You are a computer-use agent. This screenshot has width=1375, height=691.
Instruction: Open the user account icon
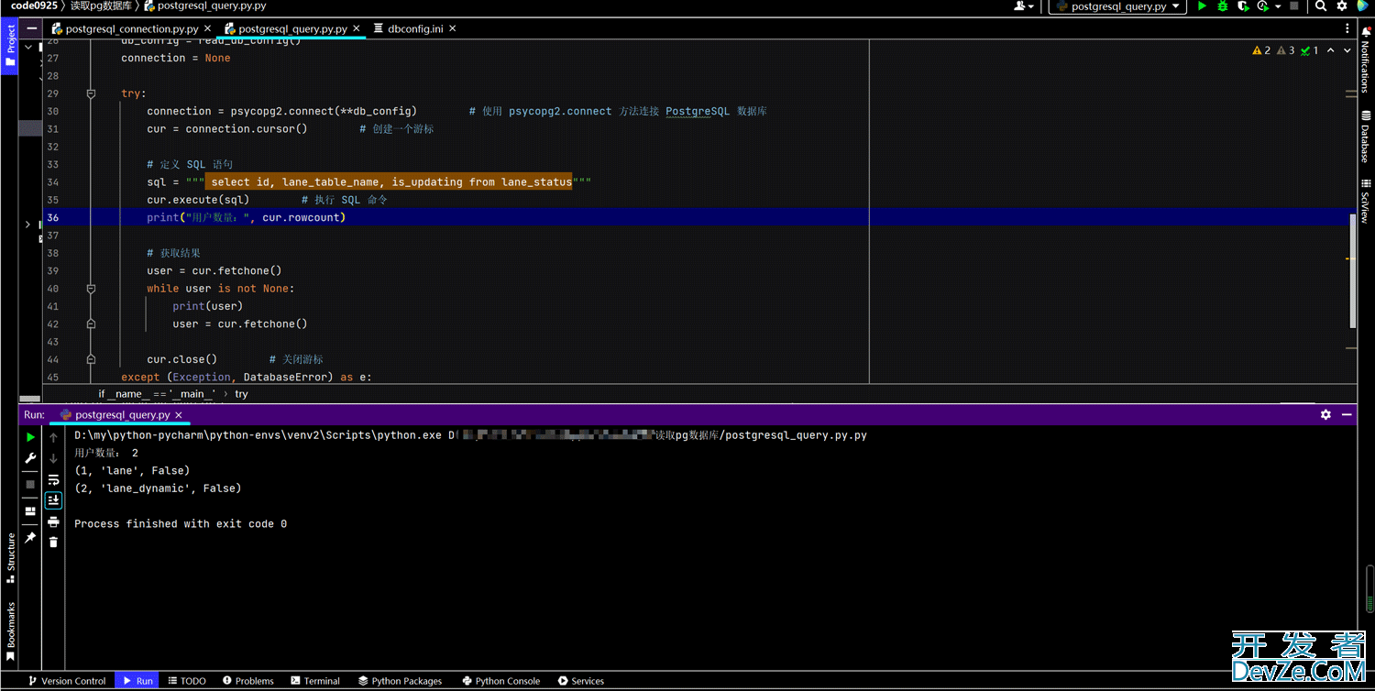[1019, 5]
